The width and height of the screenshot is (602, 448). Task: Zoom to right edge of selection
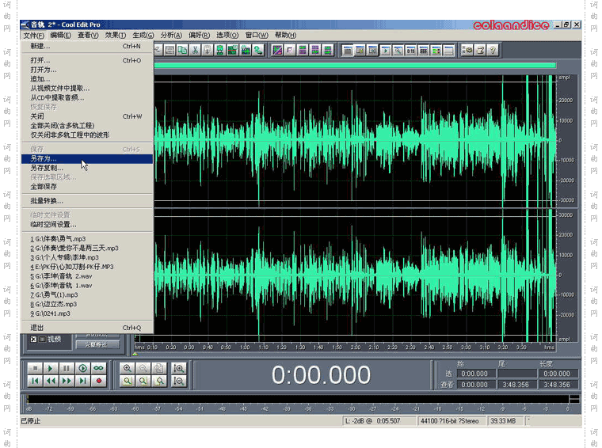click(159, 381)
